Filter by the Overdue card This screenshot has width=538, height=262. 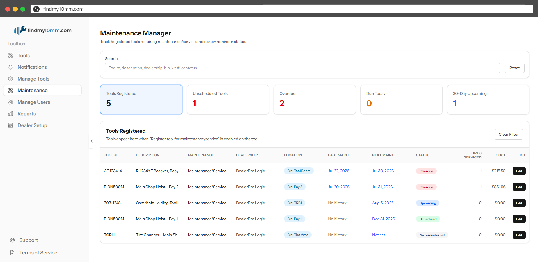tap(315, 100)
